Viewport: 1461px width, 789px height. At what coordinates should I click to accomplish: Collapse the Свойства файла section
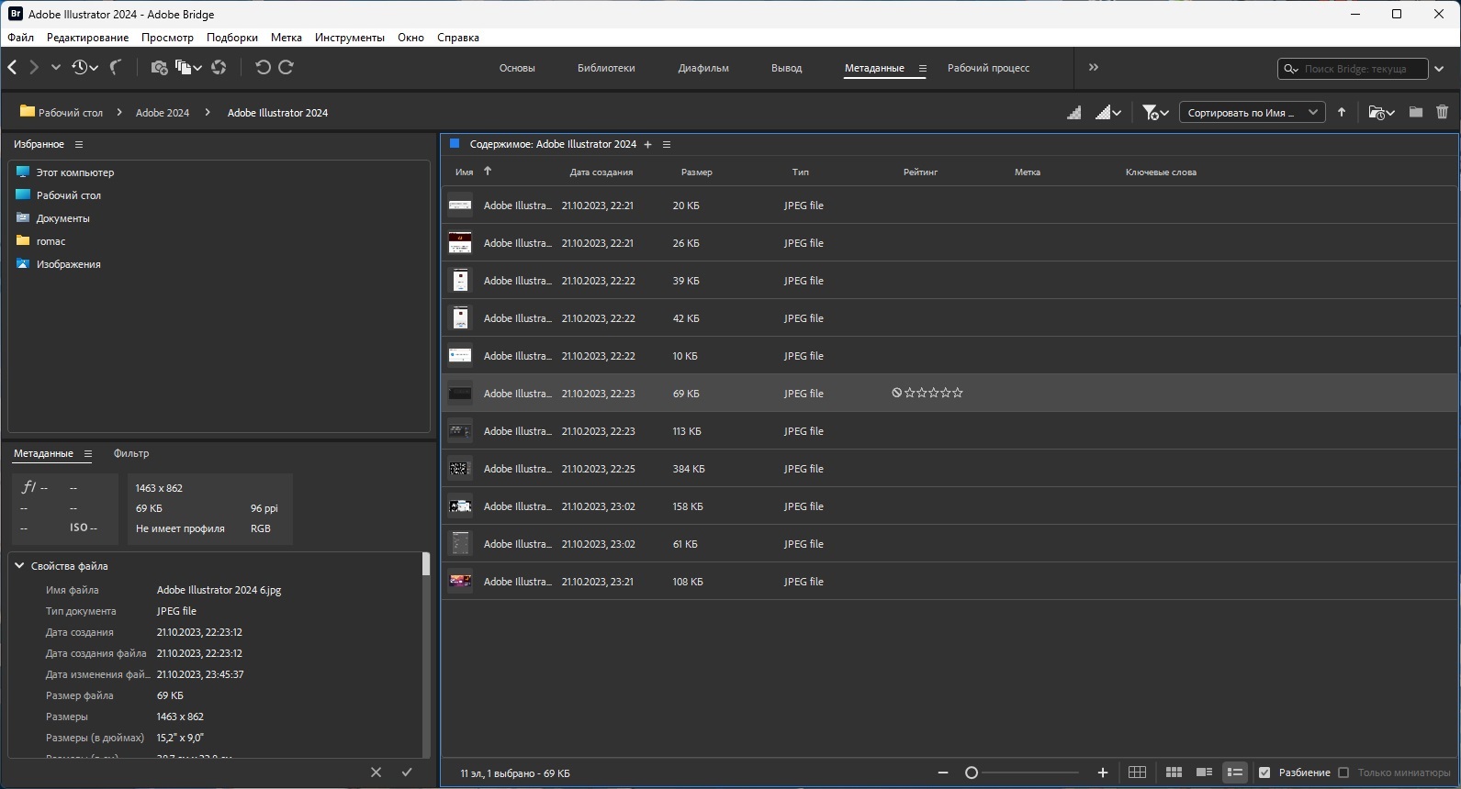coord(19,566)
